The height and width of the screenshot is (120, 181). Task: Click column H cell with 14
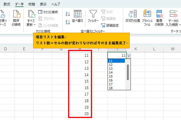point(80,75)
